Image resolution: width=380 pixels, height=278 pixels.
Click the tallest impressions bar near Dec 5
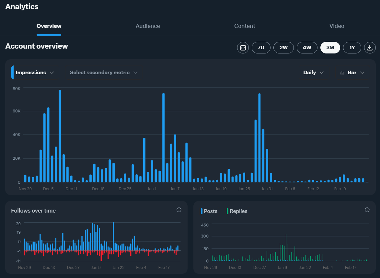60,136
